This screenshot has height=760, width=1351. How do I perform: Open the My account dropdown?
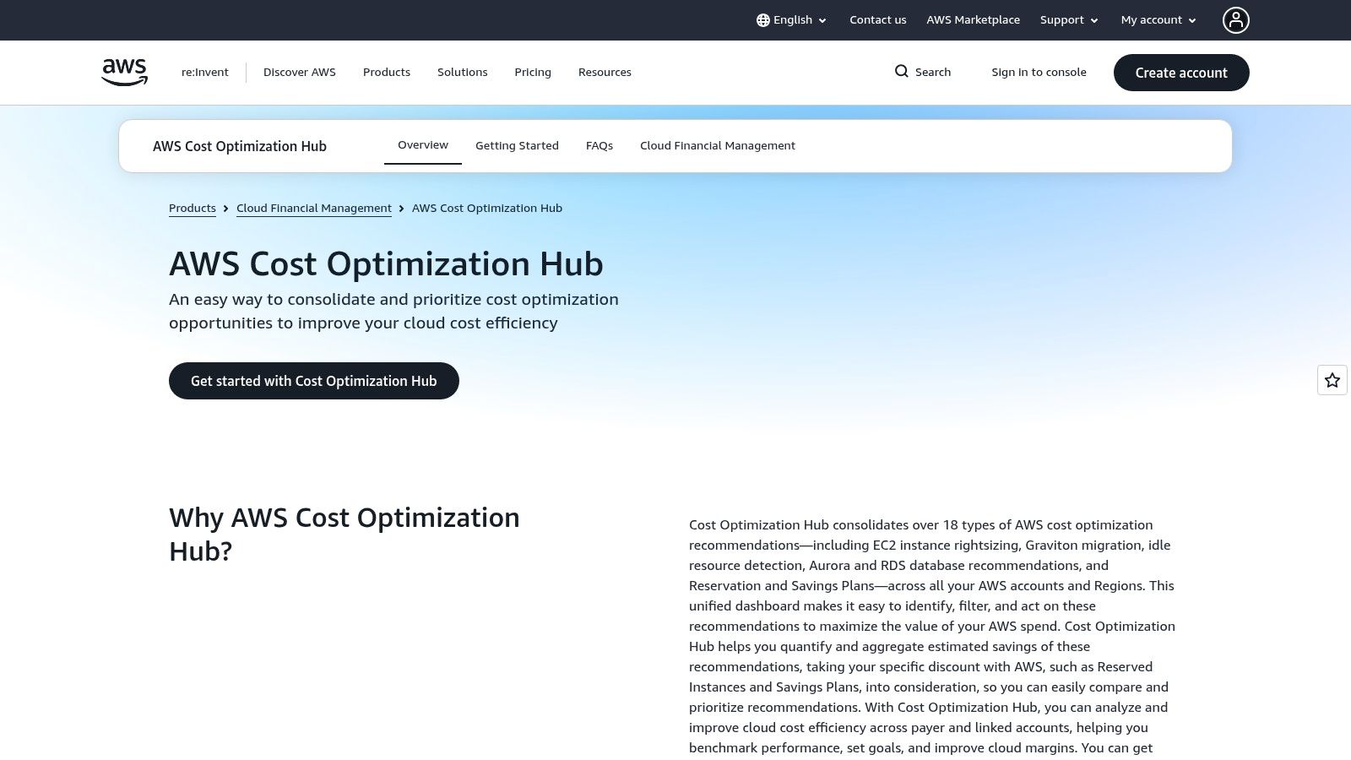point(1158,20)
